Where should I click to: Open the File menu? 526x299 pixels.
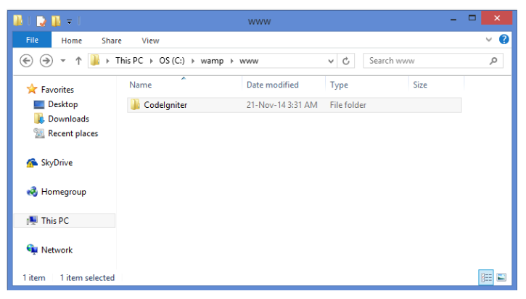pos(32,40)
